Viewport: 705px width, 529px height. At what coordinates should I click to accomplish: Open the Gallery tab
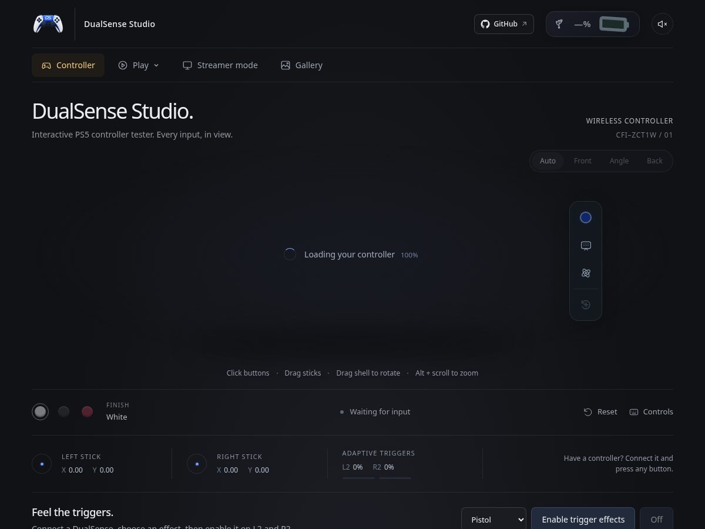pos(302,65)
